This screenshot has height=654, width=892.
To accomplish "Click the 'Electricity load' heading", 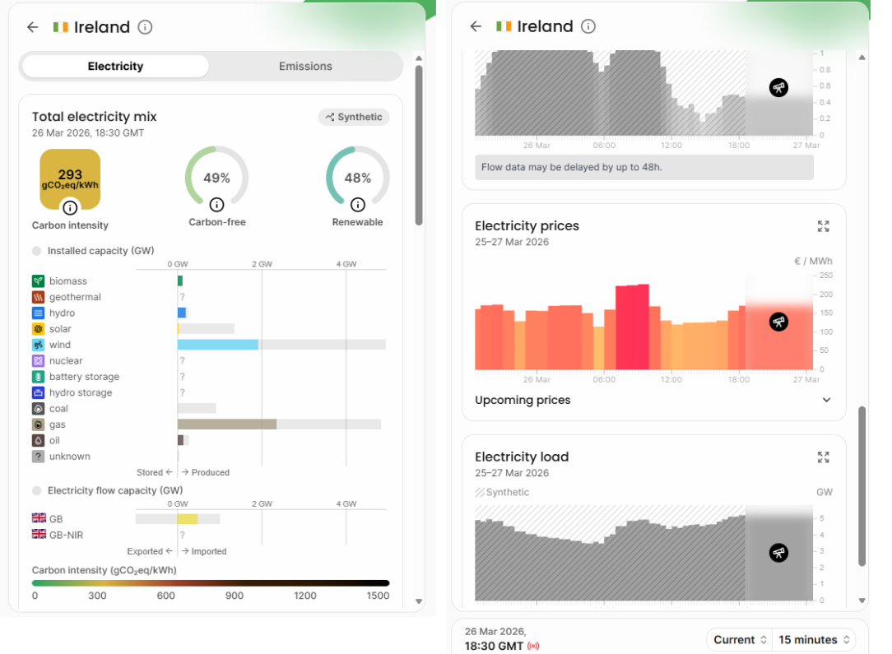I will pos(522,457).
